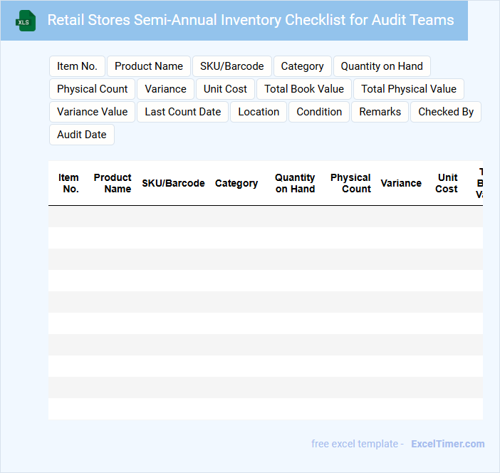Click the Variance Value tag
The height and width of the screenshot is (473, 500).
[93, 112]
